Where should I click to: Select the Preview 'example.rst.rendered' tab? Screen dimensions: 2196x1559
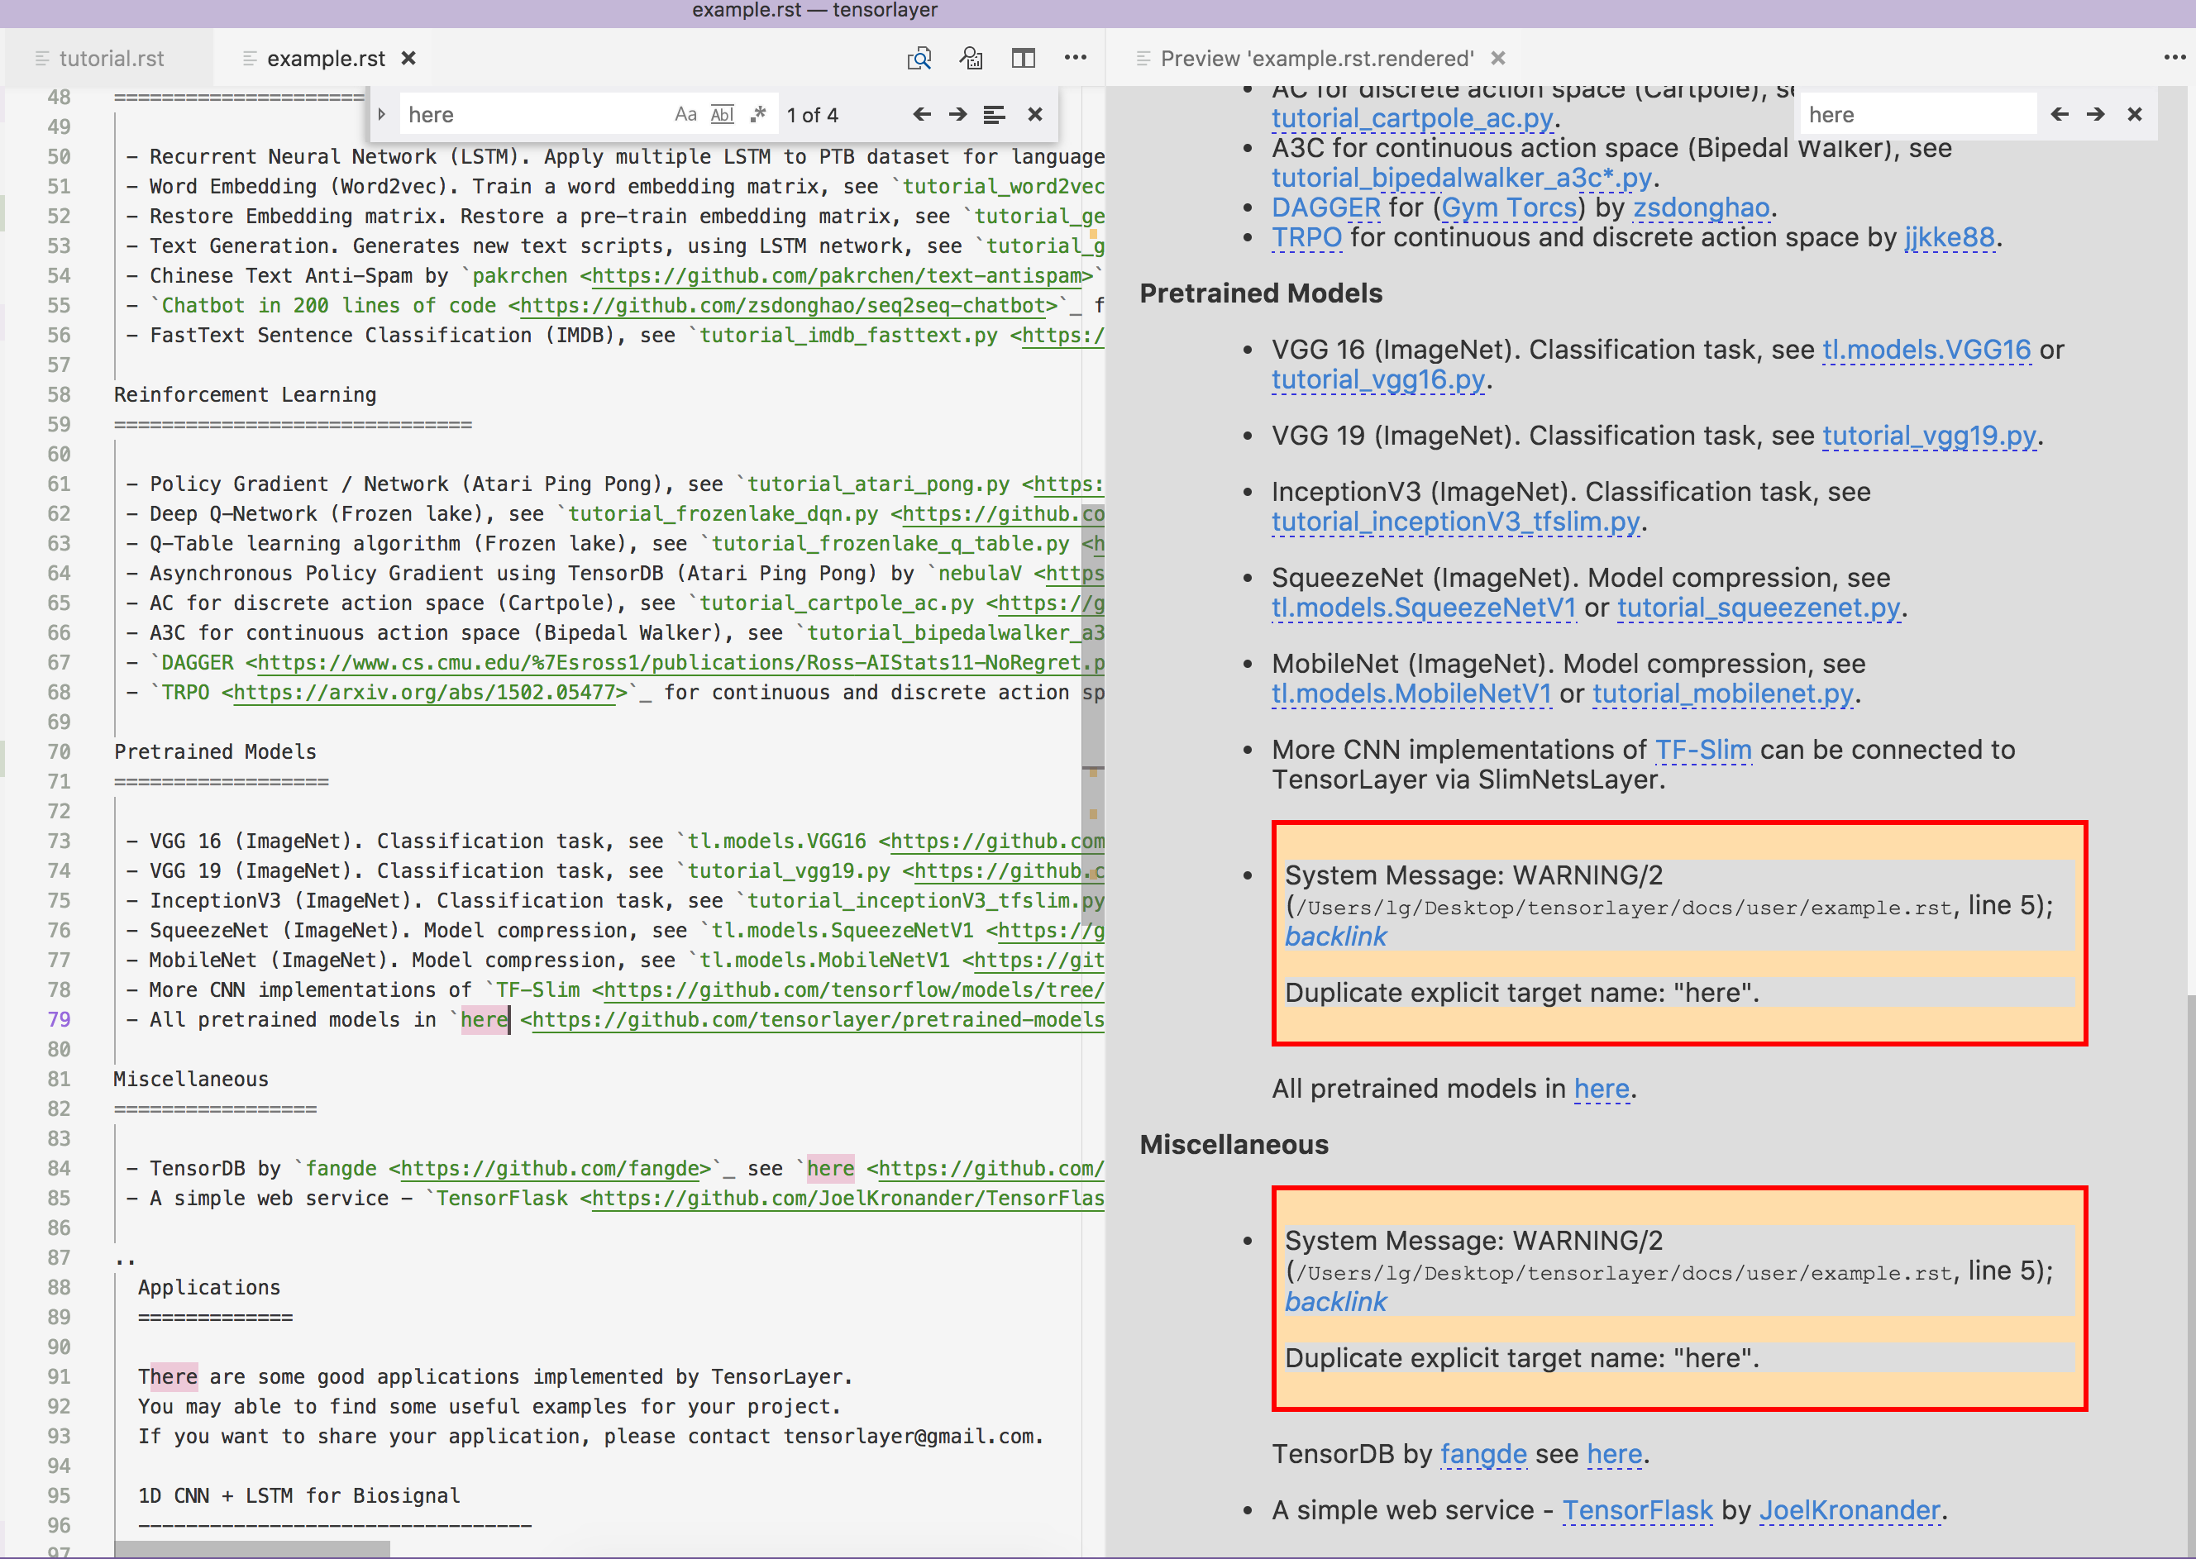[x=1315, y=59]
